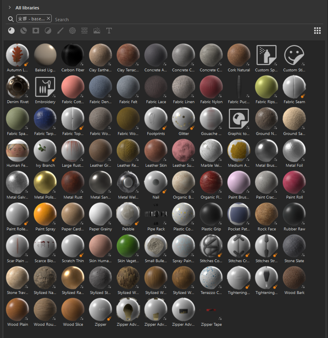Viewport: 328px width, 338px height.
Task: Pick the orange Paint Spray material
Action: pyautogui.click(x=45, y=214)
